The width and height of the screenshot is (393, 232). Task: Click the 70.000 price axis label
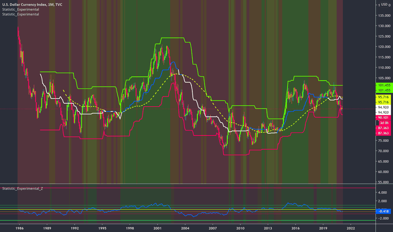(x=384, y=151)
